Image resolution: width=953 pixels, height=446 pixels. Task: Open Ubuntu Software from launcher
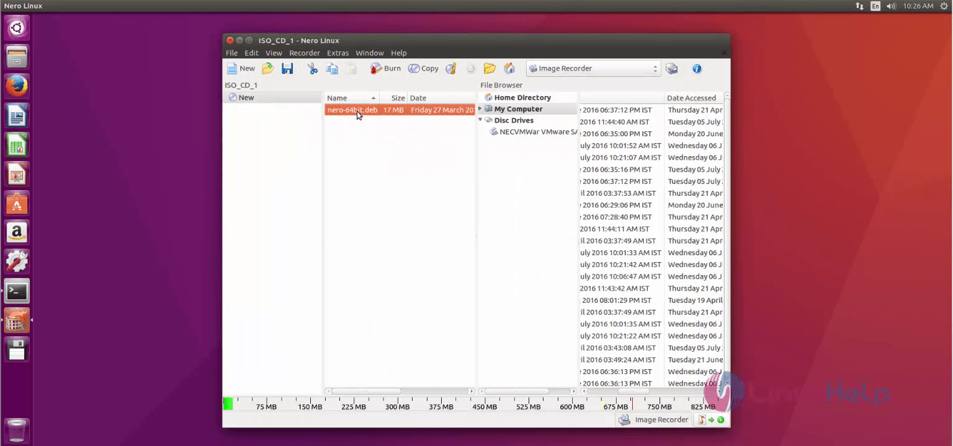17,203
